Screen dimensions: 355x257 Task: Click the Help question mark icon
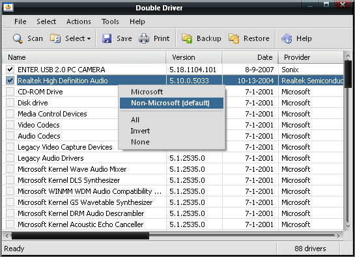(x=287, y=38)
